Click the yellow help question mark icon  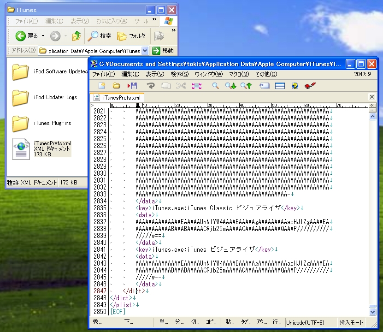coord(295,86)
